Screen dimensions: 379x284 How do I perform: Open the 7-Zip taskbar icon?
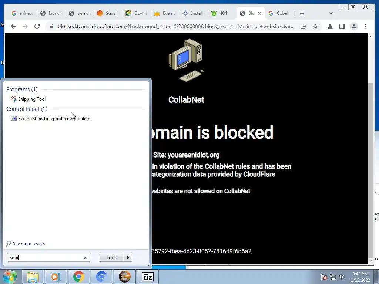[148, 277]
